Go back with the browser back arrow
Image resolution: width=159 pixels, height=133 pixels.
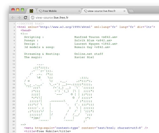point(13,17)
